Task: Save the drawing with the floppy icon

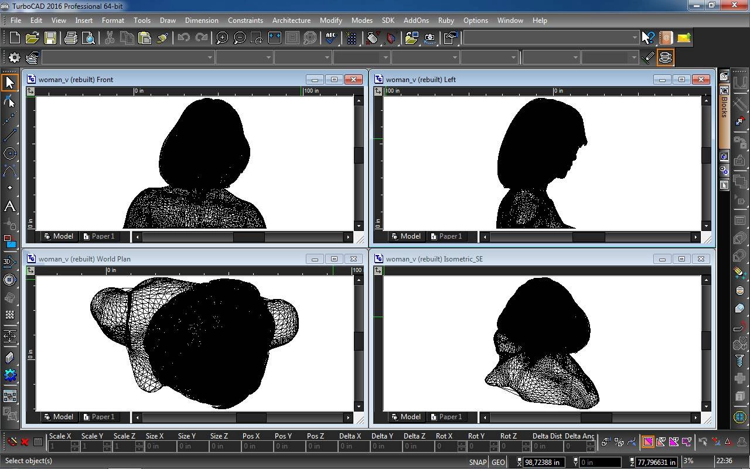Action: (x=50, y=38)
